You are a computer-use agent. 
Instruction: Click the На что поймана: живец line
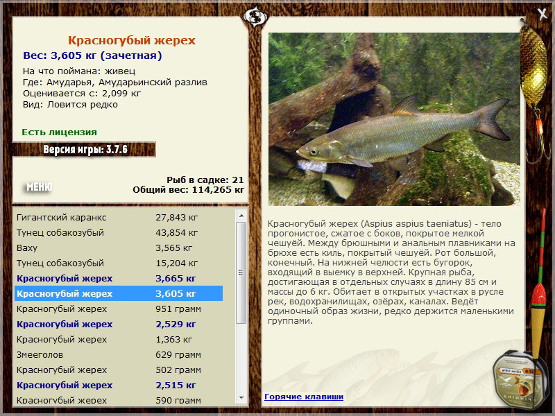pos(79,71)
